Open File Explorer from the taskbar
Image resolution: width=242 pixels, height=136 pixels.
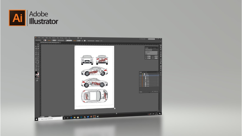[75, 118]
